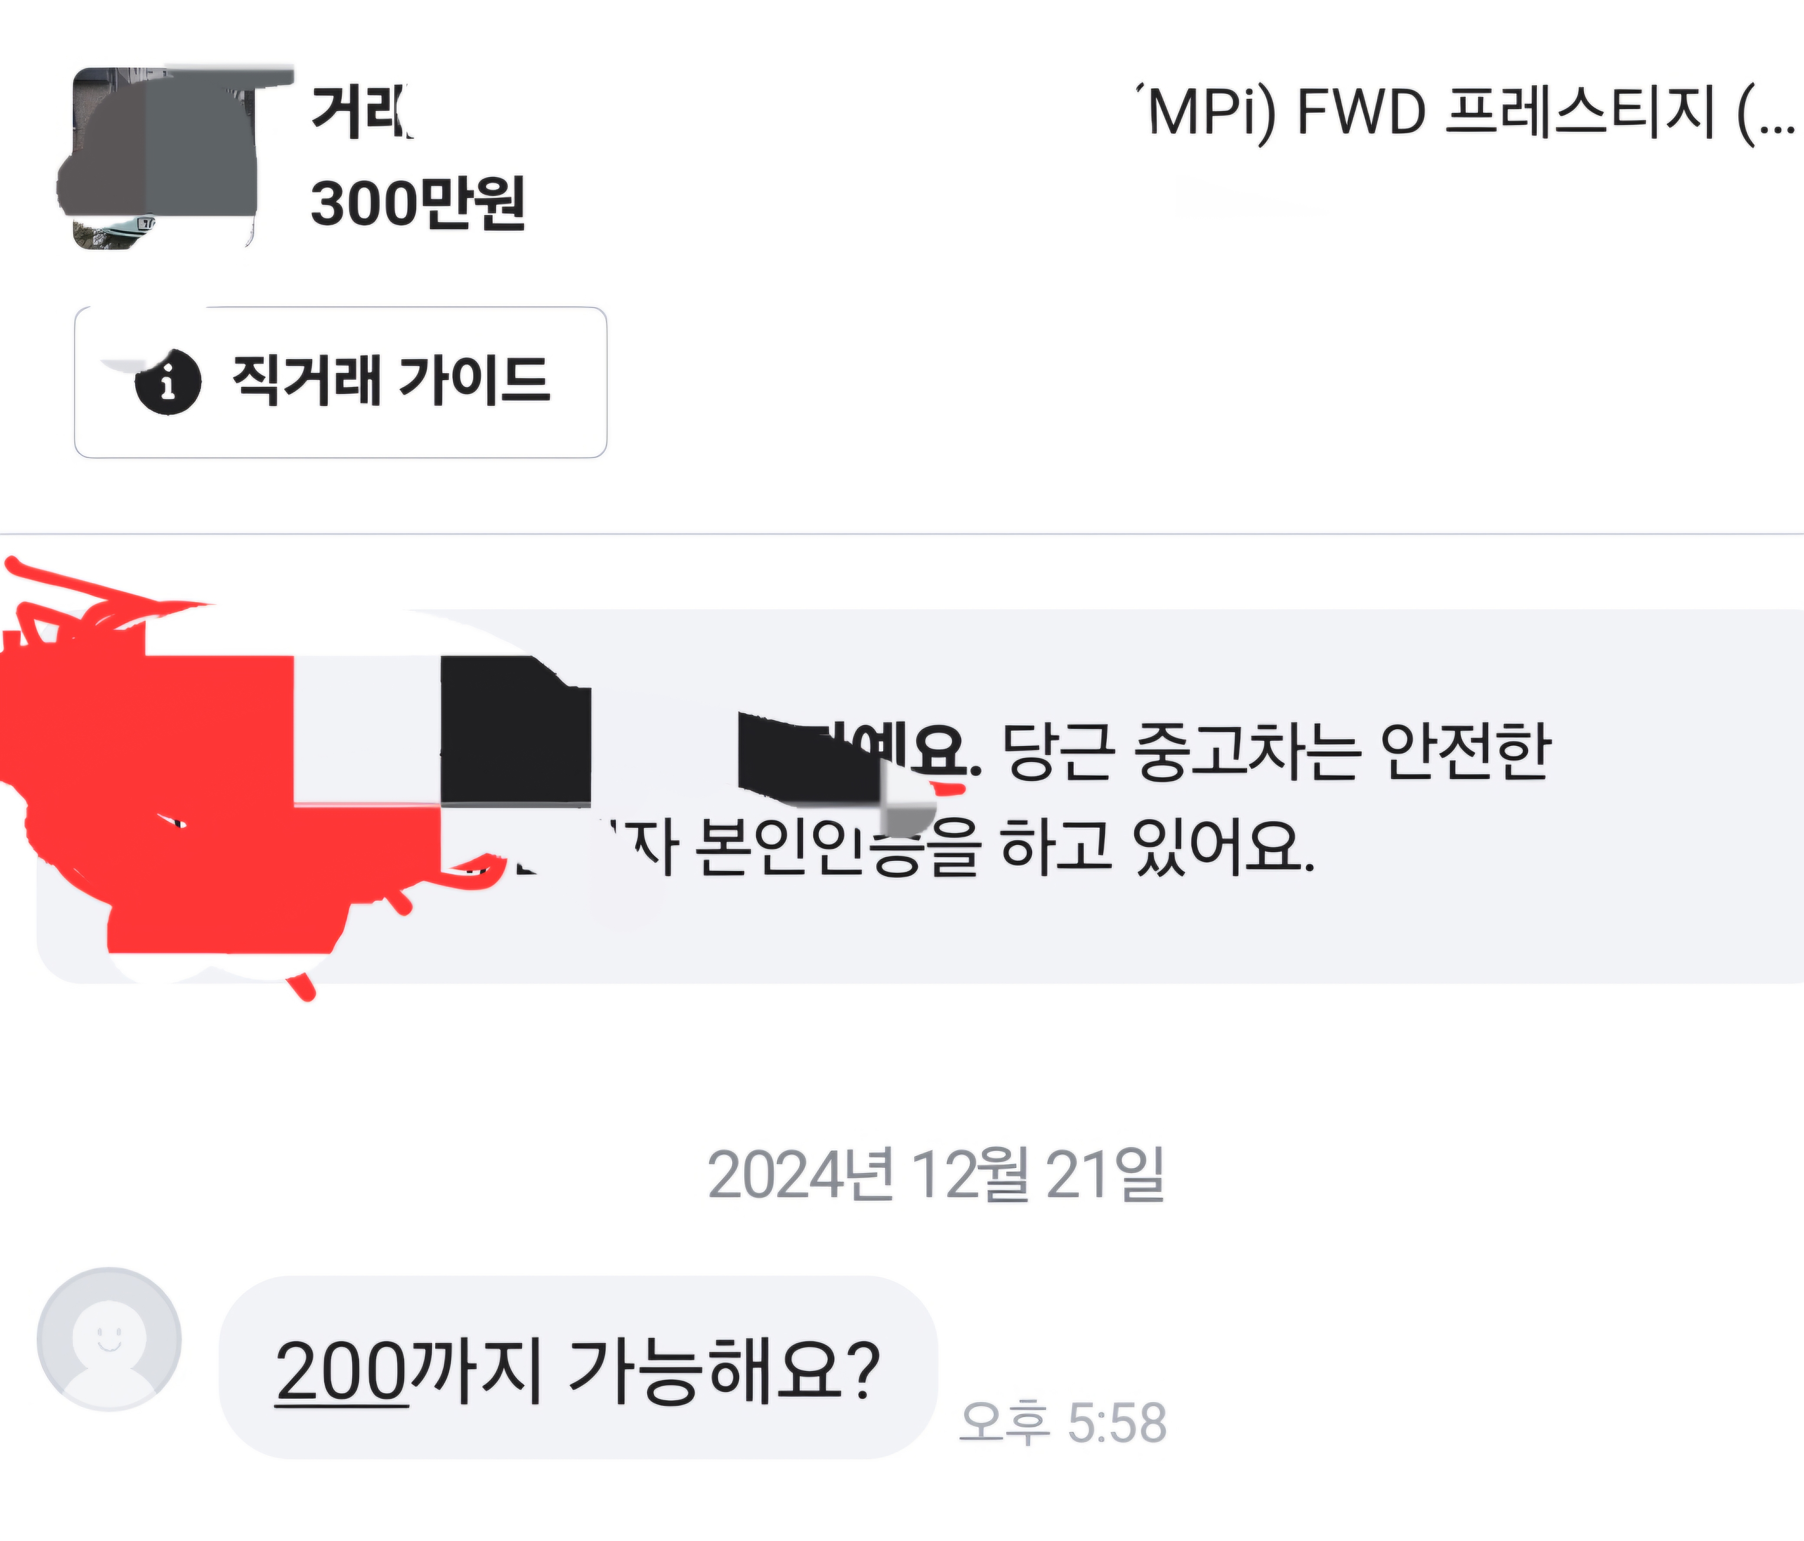Click the 2024년 12월 21일 date separator
The height and width of the screenshot is (1541, 1804).
(936, 1175)
